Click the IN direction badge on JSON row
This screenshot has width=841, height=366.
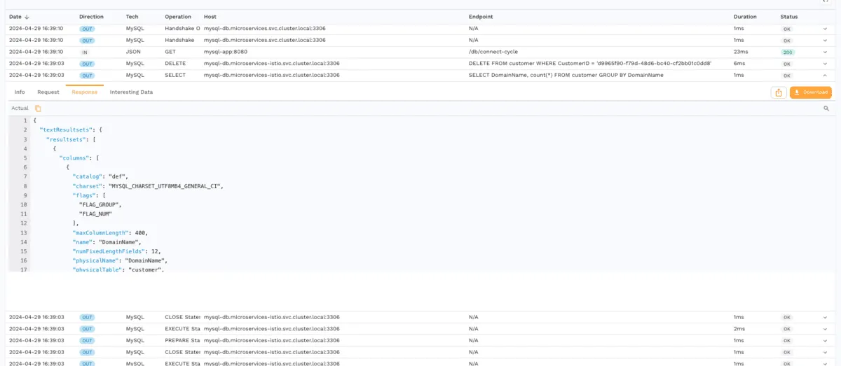85,52
